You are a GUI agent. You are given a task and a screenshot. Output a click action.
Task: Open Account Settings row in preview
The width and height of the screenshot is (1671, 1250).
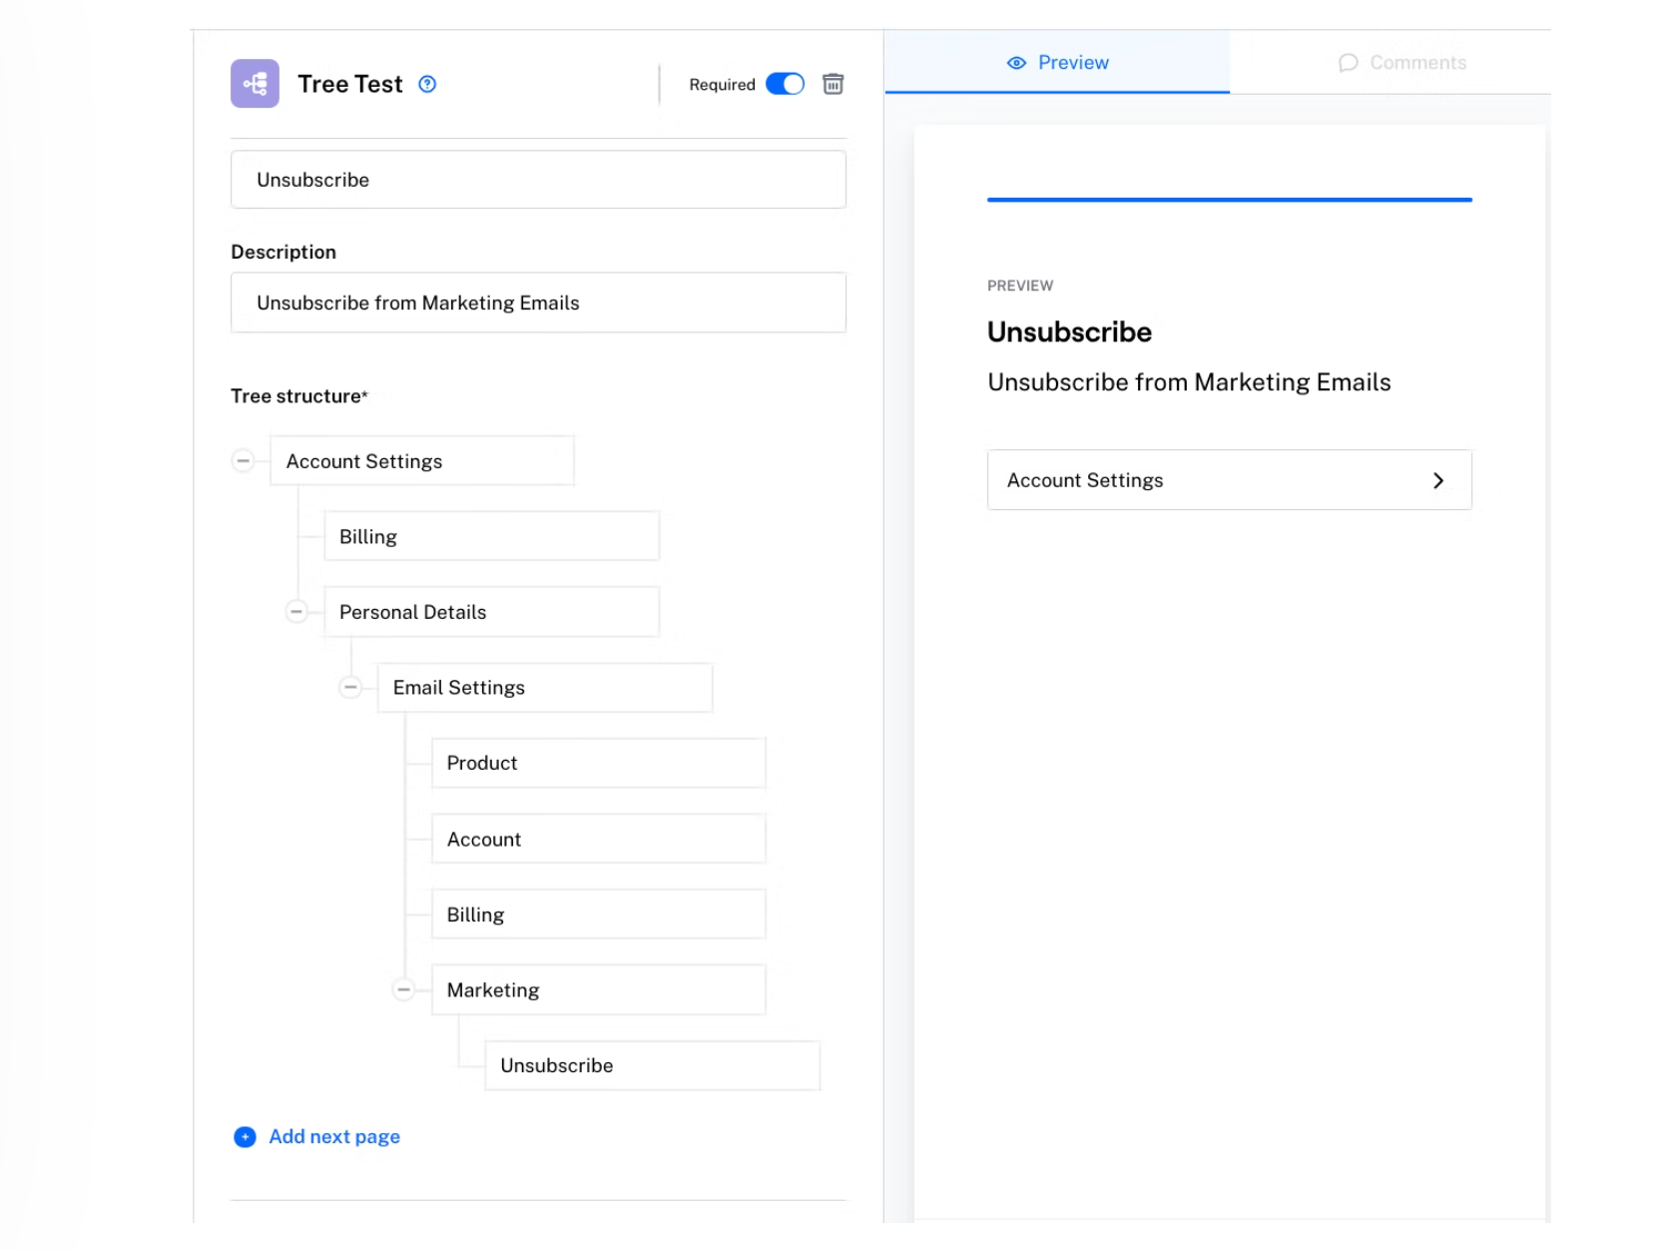(x=1230, y=480)
